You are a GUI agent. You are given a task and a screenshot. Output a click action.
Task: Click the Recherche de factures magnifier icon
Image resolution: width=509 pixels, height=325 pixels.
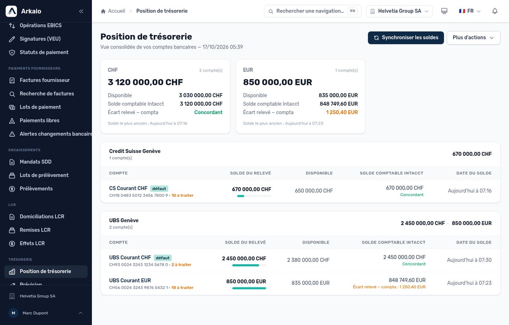click(12, 94)
